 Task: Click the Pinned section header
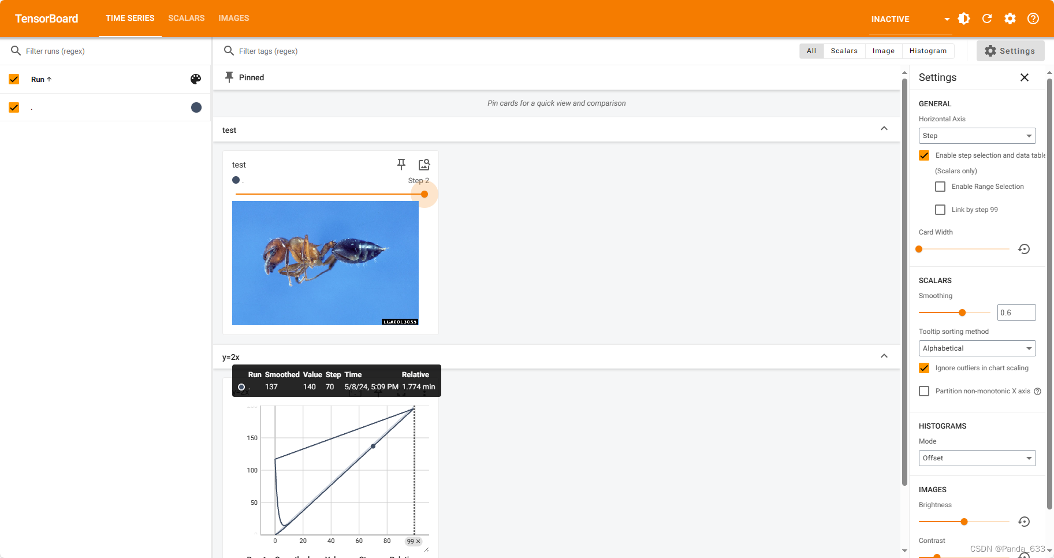(557, 77)
